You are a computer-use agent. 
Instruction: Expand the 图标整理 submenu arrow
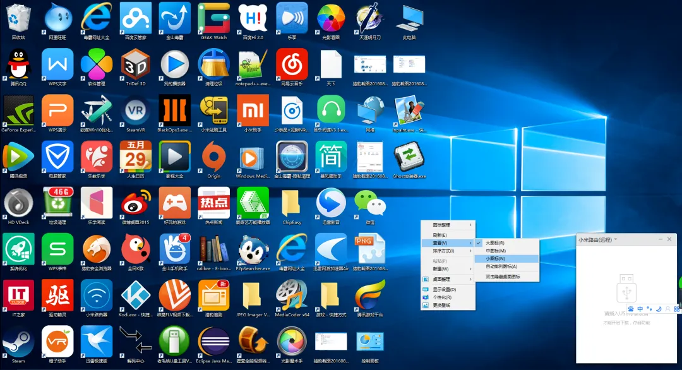coord(470,225)
